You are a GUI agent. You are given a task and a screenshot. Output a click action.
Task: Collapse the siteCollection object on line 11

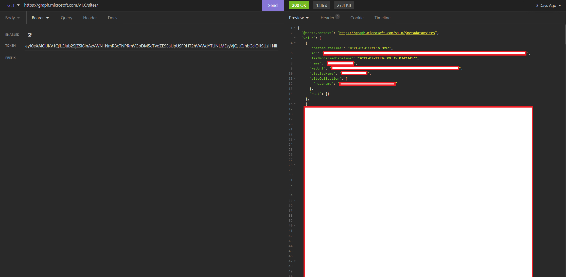click(x=295, y=78)
